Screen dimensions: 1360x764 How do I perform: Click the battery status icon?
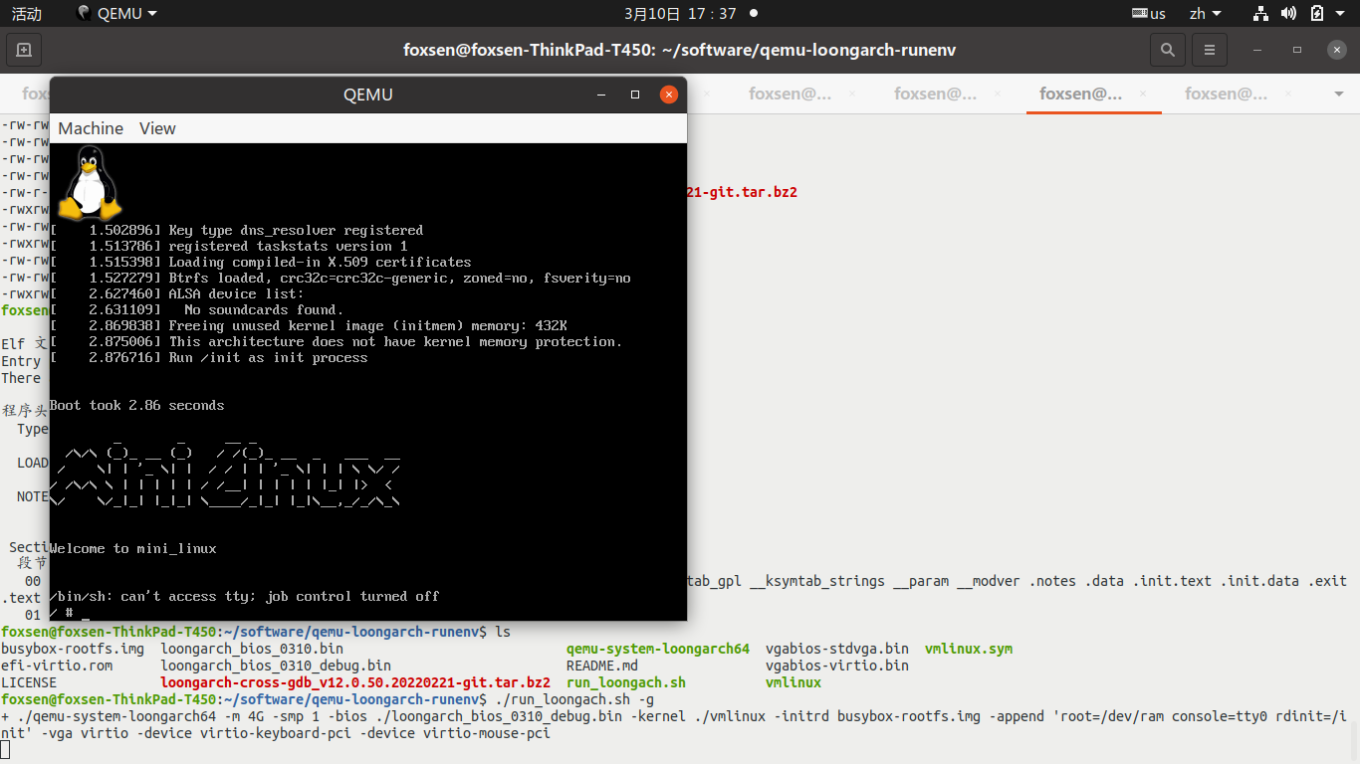coord(1316,14)
